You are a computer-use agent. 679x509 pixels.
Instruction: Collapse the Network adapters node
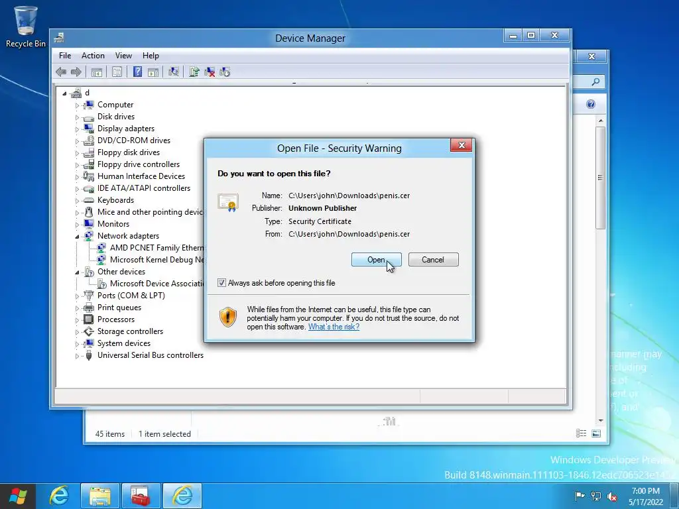click(x=77, y=237)
